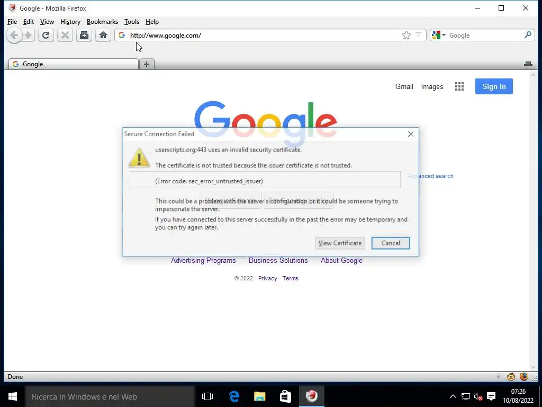Open the View menu
The height and width of the screenshot is (407, 542).
(x=47, y=22)
